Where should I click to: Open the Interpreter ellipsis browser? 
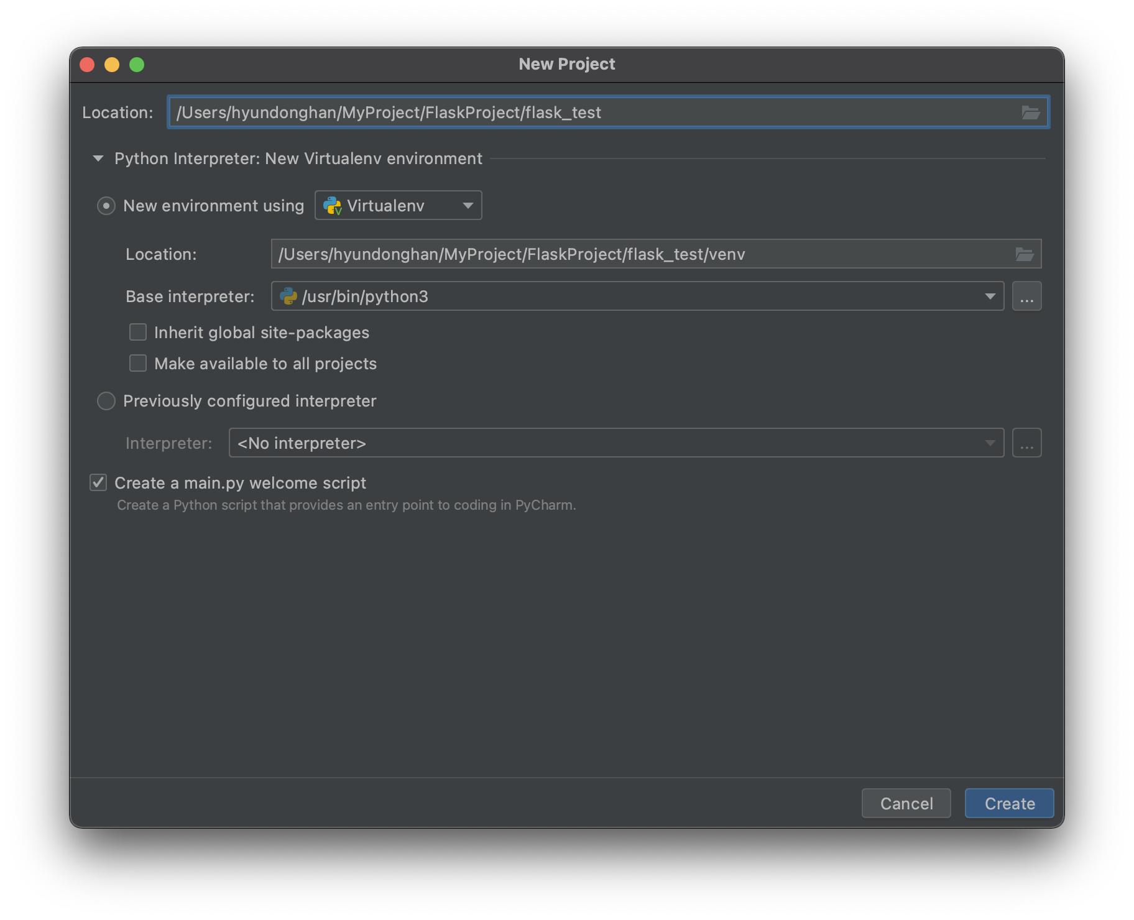(x=1026, y=443)
